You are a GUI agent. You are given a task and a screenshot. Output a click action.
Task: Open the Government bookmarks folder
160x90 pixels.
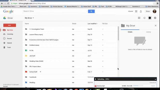pyautogui.click(x=44, y=6)
